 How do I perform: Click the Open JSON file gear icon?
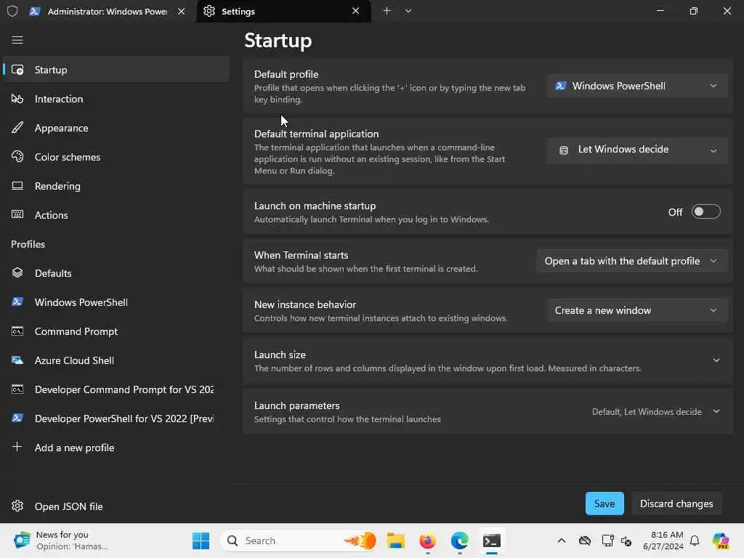(17, 506)
